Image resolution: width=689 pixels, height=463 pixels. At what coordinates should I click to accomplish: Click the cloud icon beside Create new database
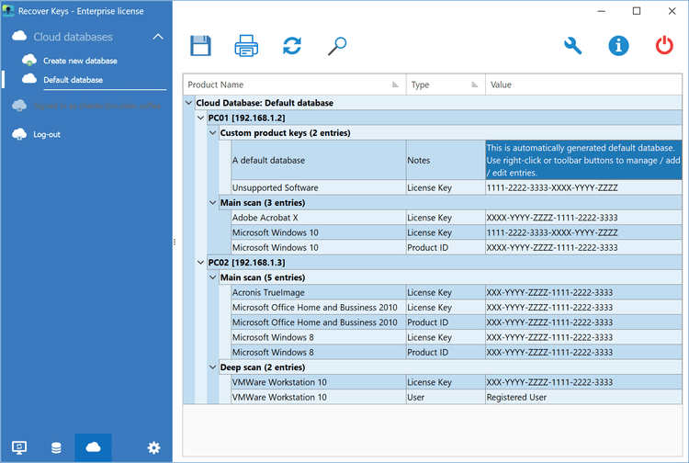tap(29, 61)
